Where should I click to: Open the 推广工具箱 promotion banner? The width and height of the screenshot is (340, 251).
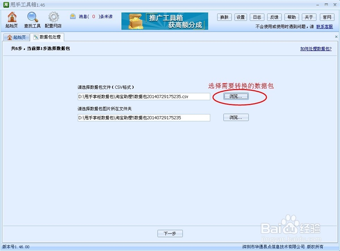164,21
